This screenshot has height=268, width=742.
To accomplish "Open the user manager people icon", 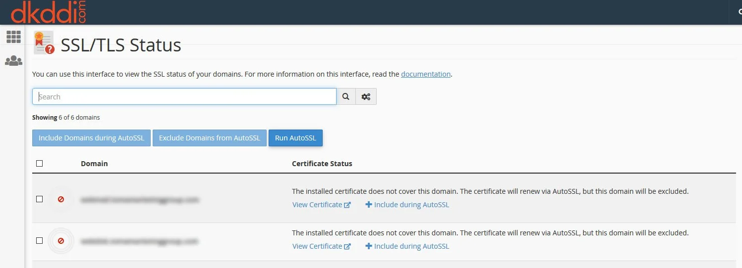I will [13, 61].
